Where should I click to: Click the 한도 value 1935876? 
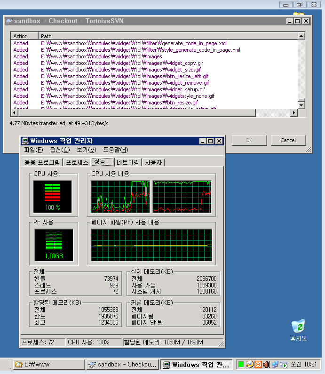pos(109,316)
